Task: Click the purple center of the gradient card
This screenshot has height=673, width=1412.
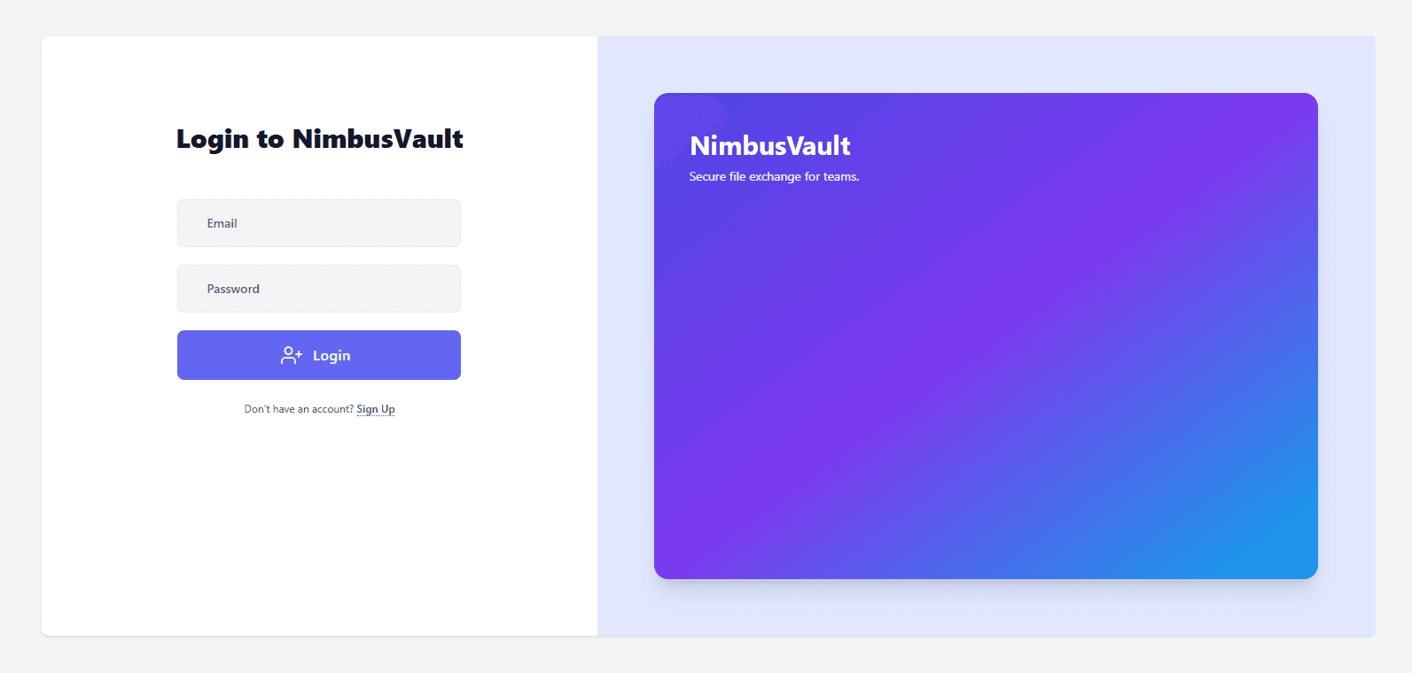Action: pyautogui.click(x=986, y=336)
